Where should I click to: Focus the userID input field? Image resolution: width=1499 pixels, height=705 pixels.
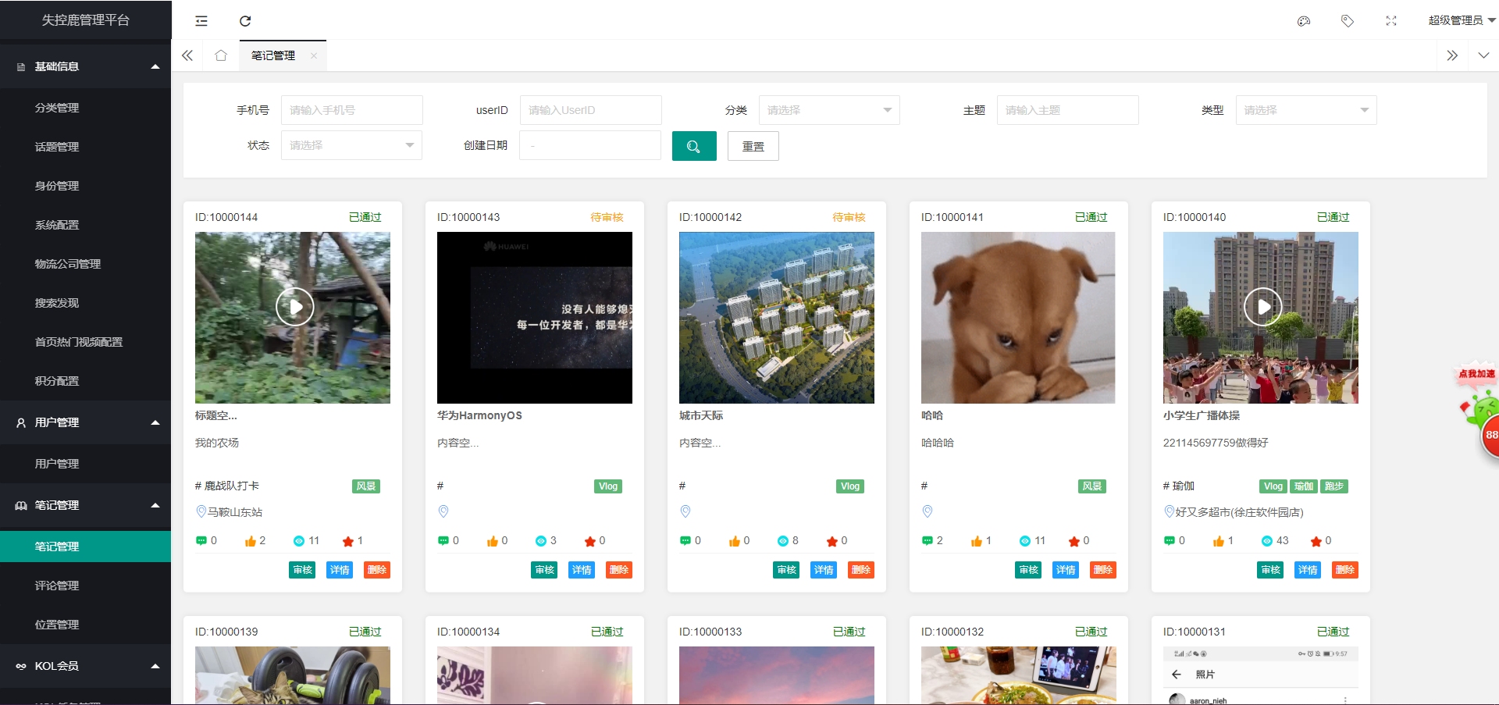(x=591, y=110)
